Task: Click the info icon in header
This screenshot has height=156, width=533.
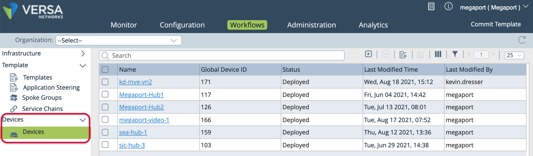Action: pos(449,6)
